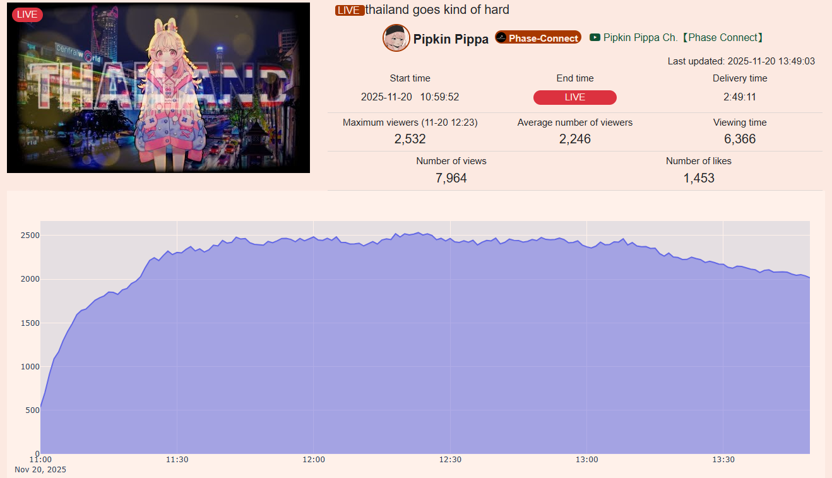Click the 'Average number of viewers' label
Viewport: 832px width, 478px height.
[x=575, y=122]
